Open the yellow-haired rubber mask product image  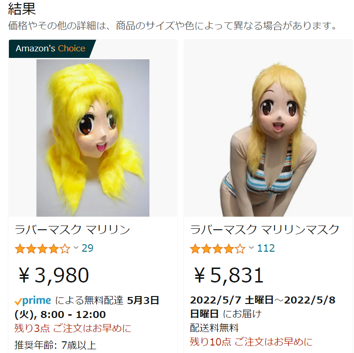coord(93,138)
